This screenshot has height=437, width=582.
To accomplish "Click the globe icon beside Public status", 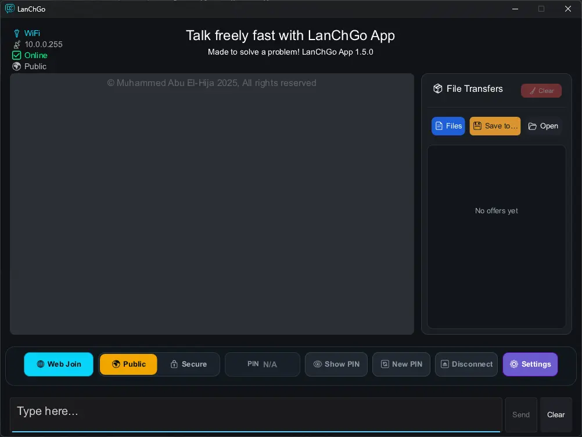I will (x=17, y=66).
